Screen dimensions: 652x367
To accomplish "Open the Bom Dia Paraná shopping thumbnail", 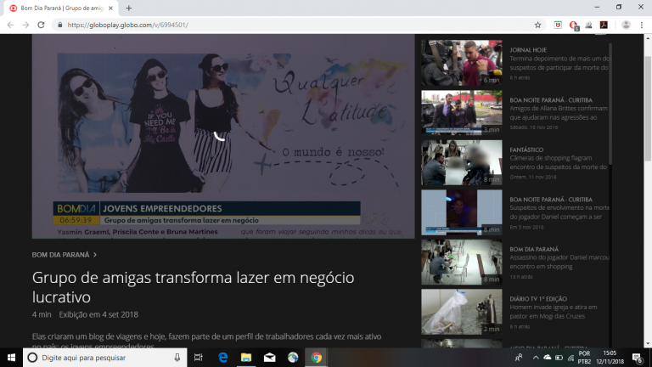I will (462, 262).
